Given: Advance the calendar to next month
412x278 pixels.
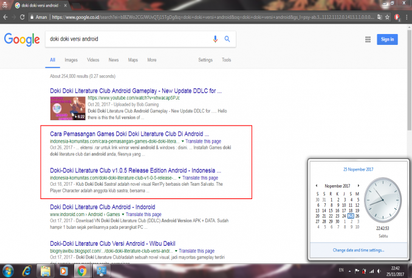Looking at the screenshot, I should [357, 186].
